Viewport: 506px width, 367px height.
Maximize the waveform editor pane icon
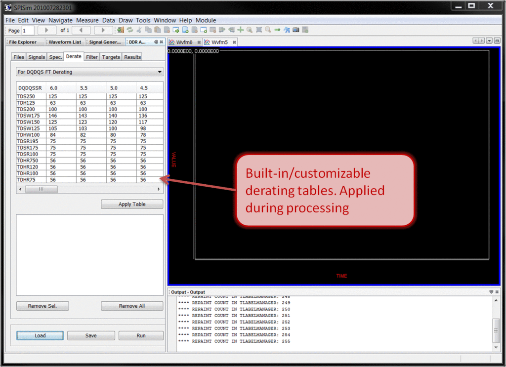click(x=497, y=41)
